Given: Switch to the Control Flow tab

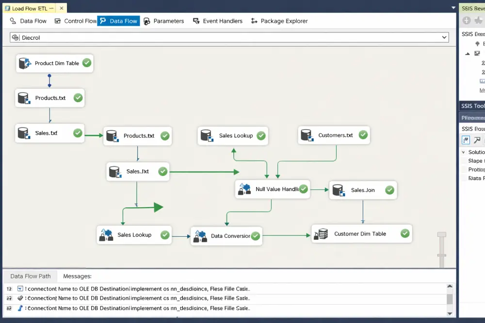Looking at the screenshot, I should point(81,21).
